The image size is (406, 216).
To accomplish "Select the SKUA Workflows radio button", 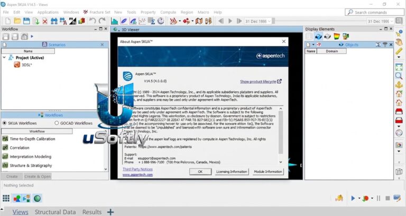I will [x=4, y=123].
